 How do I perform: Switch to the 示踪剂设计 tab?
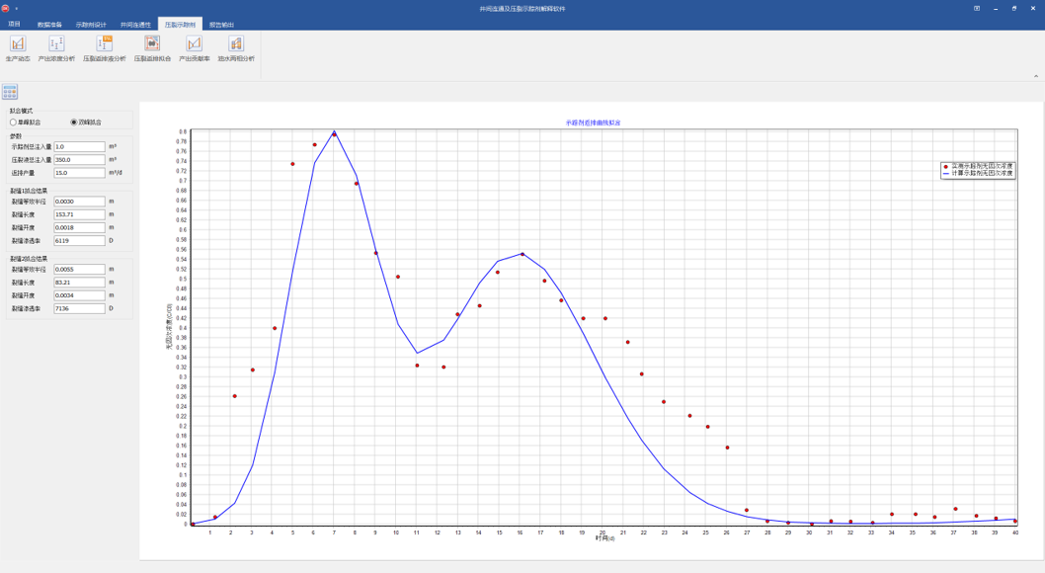point(91,24)
